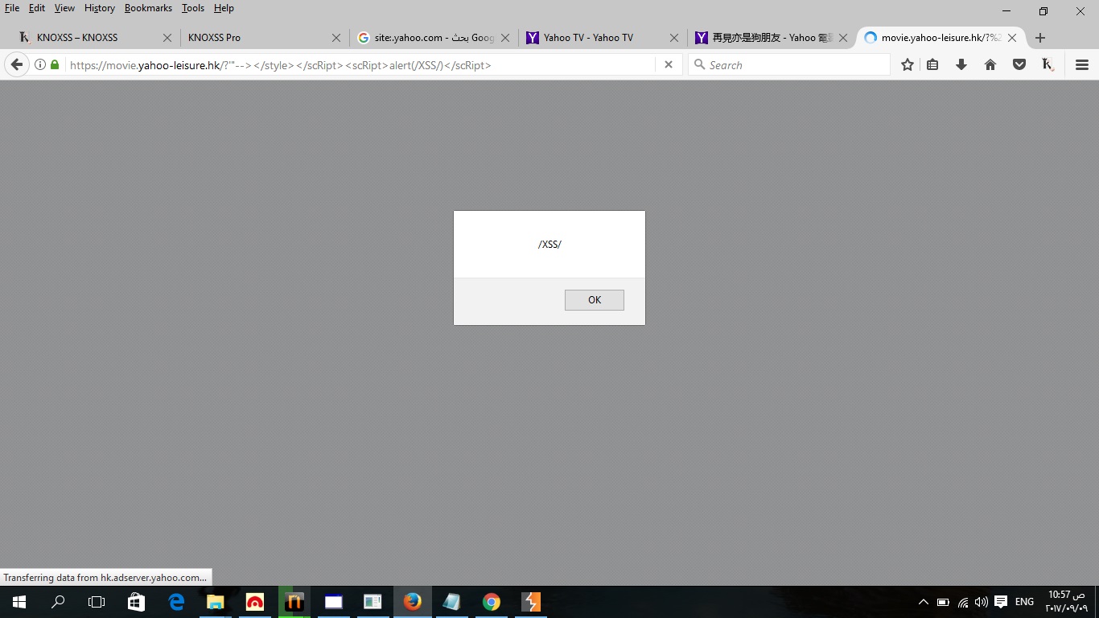Bookmark this page with the star icon
The image size is (1099, 618).
tap(908, 65)
